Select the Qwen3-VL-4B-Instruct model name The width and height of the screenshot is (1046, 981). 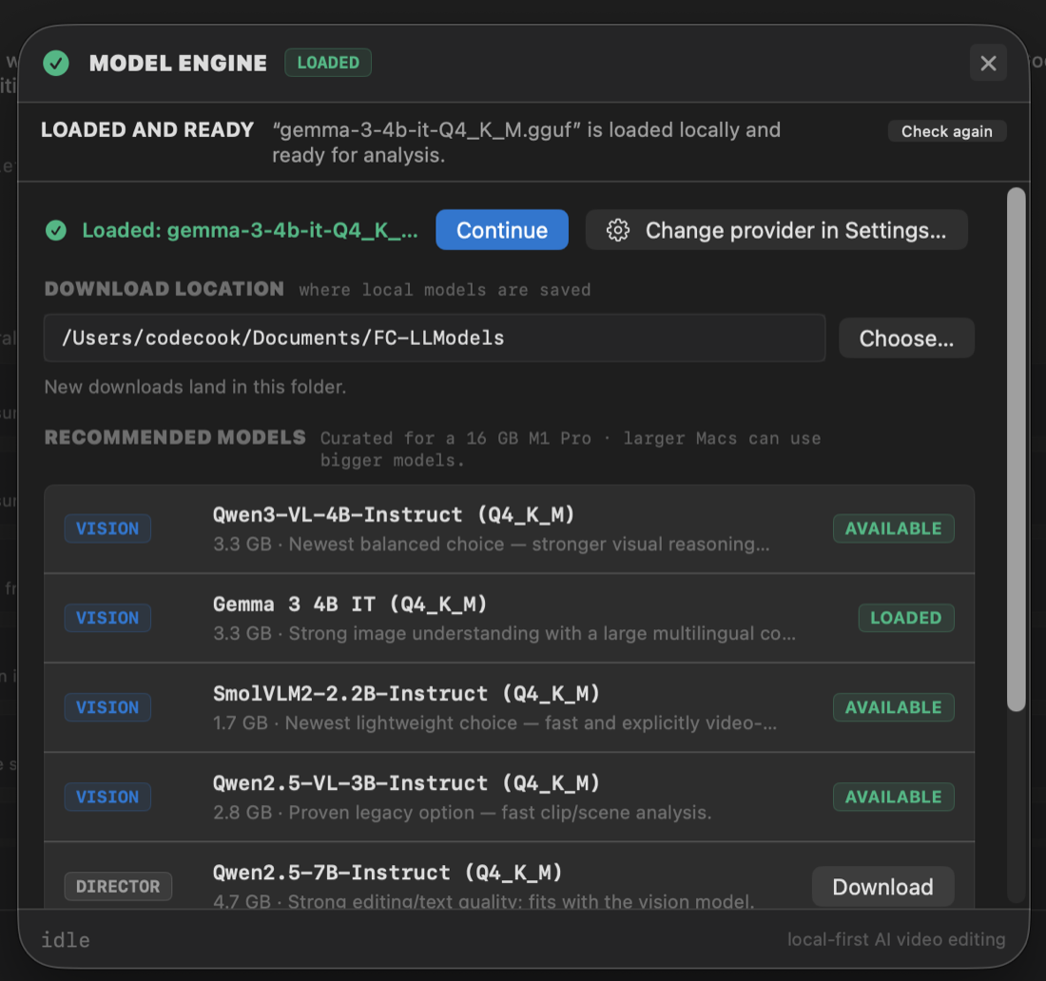[x=394, y=515]
